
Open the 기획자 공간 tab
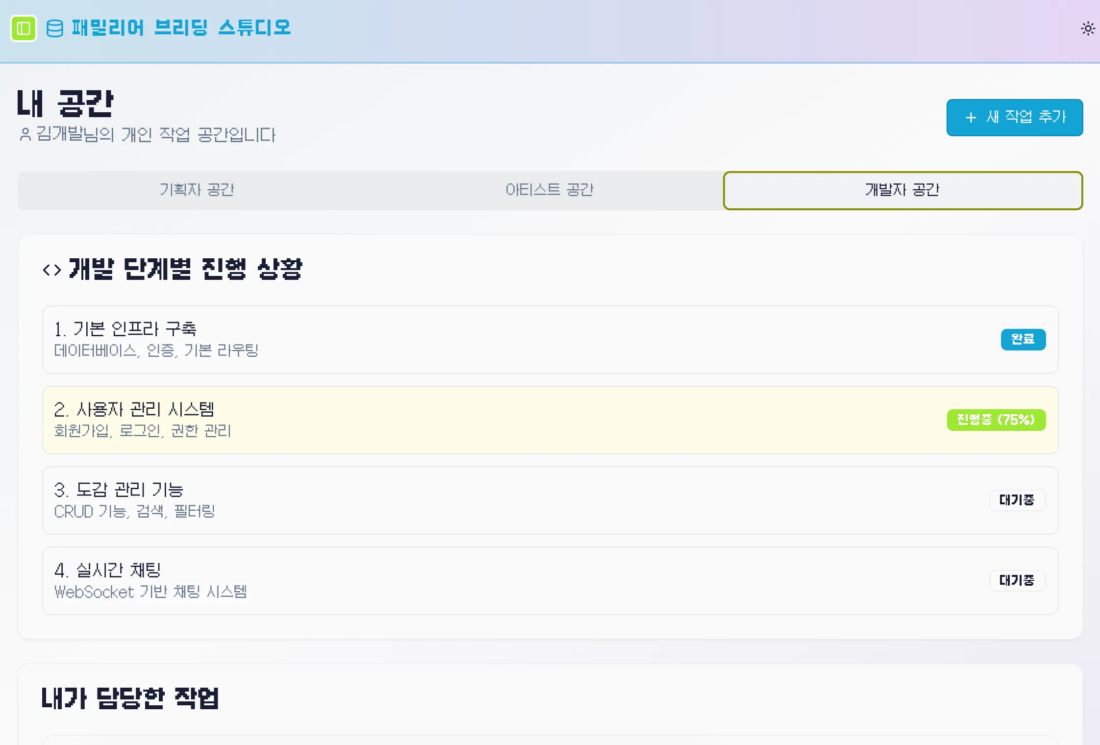pyautogui.click(x=197, y=190)
